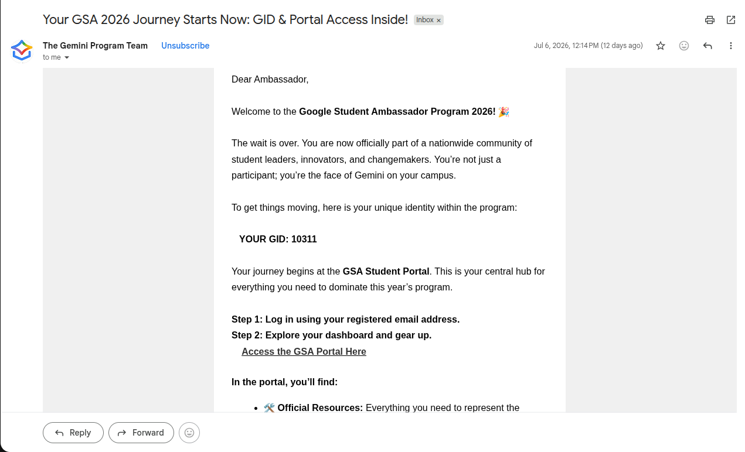745x452 pixels.
Task: Open the More options three-dot menu
Action: [x=731, y=46]
